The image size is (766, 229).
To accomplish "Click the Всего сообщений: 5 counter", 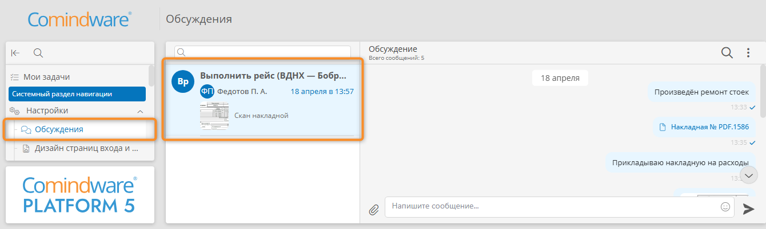I will point(396,58).
